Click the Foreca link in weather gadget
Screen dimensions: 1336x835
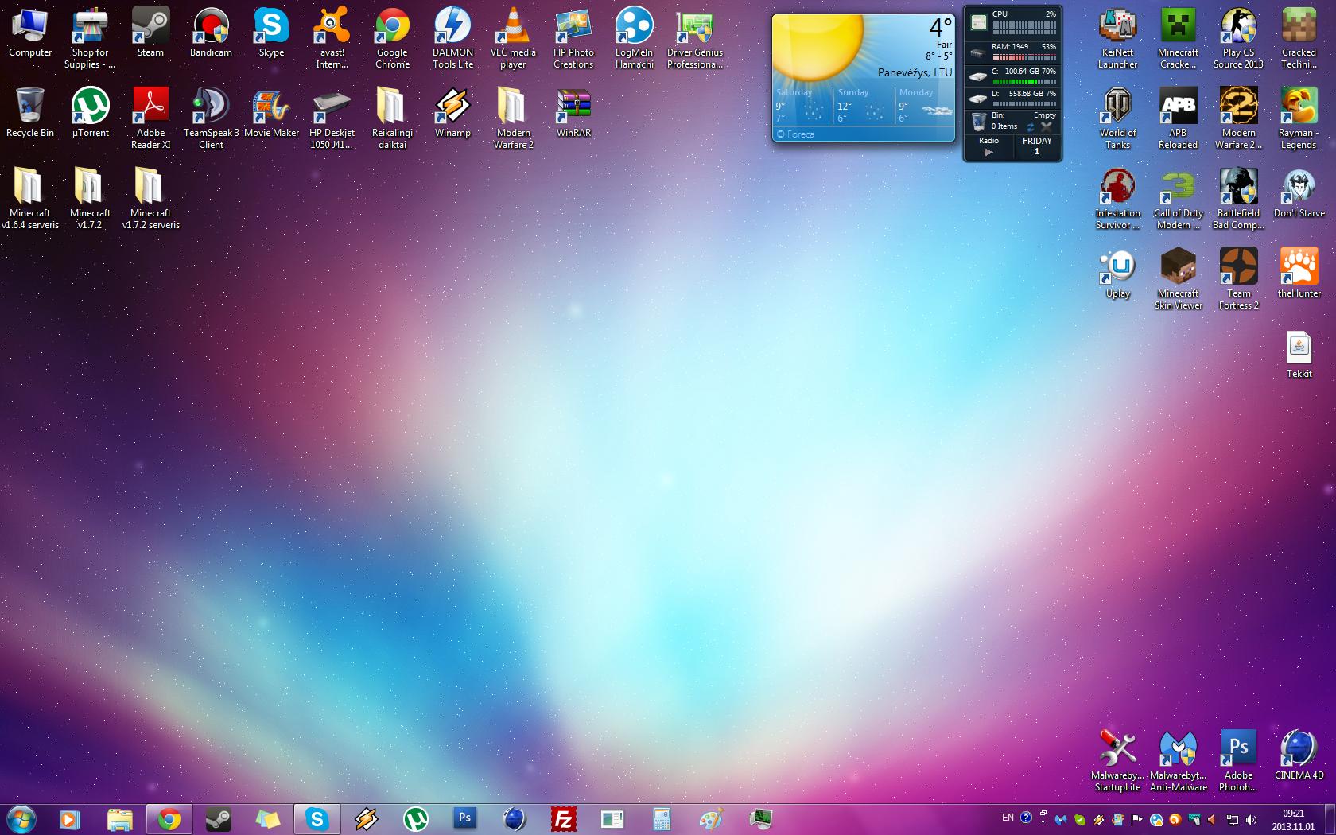[795, 134]
